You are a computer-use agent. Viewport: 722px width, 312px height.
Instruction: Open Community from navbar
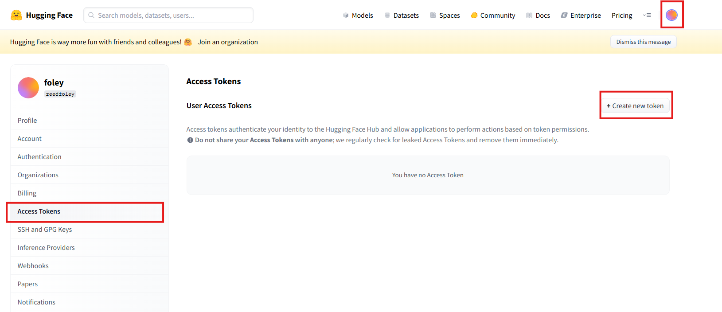pyautogui.click(x=493, y=15)
